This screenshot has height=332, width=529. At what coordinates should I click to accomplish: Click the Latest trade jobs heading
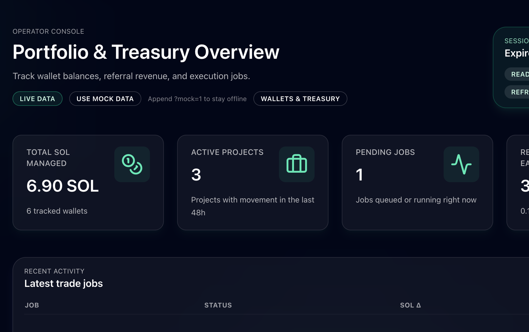click(x=64, y=284)
